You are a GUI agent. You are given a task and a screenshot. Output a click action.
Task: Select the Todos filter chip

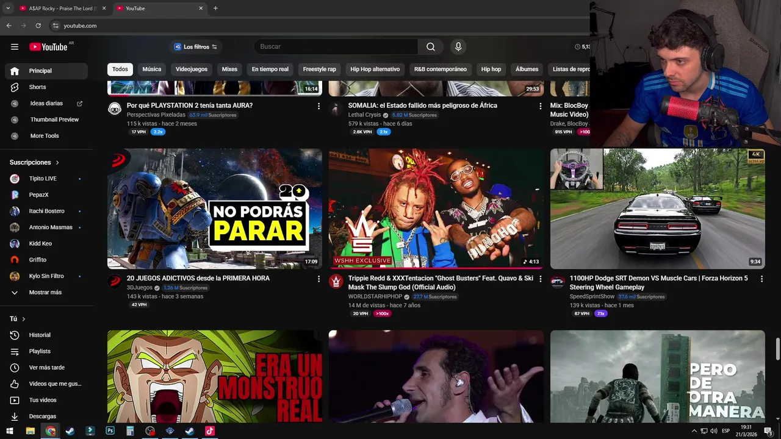click(x=120, y=70)
